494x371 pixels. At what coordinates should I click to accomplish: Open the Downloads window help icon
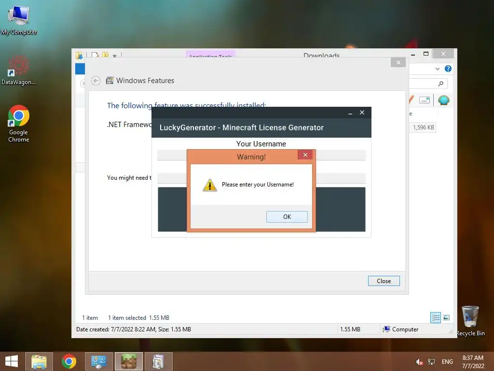[x=448, y=69]
